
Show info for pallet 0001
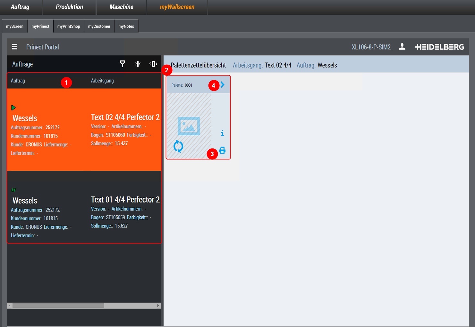[x=222, y=133]
